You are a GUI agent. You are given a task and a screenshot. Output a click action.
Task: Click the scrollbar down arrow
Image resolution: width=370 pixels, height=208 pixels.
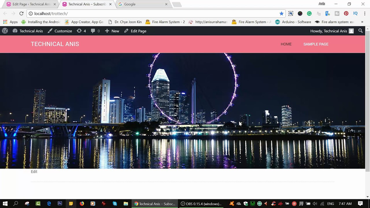pos(368,197)
